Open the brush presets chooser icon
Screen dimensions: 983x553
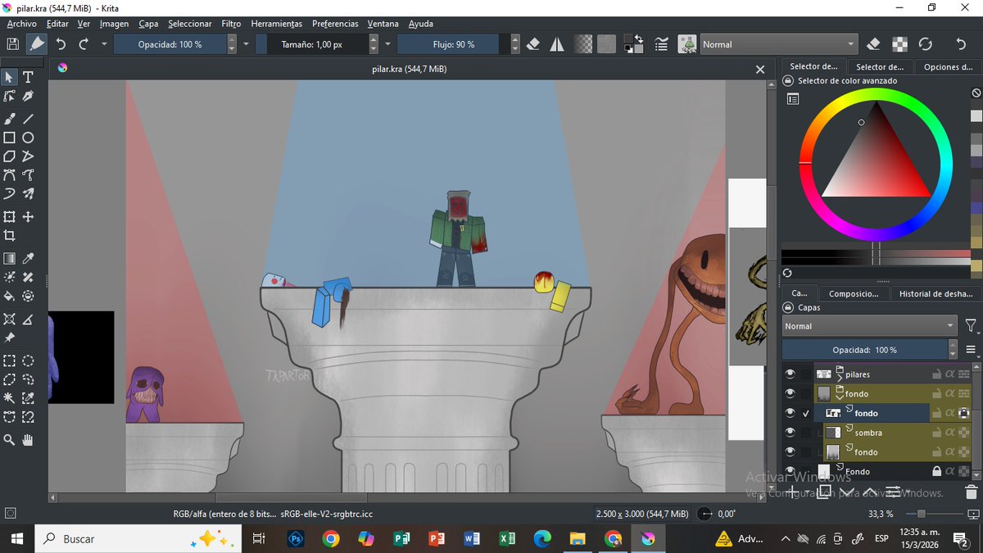pos(687,44)
